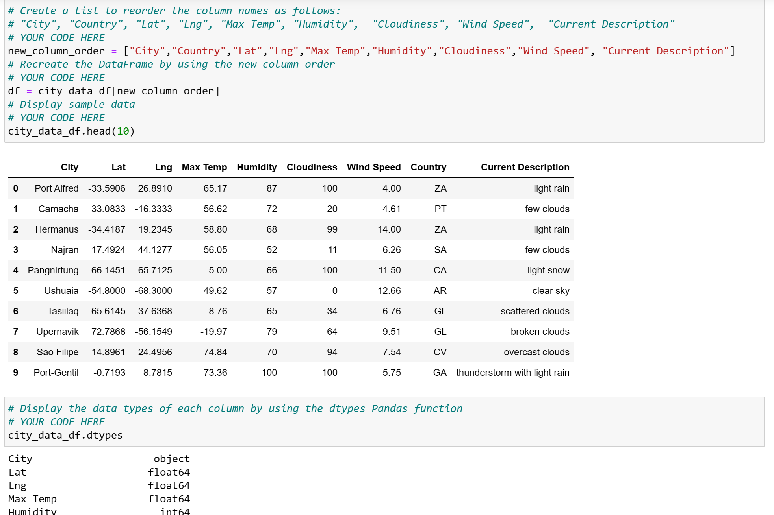
Task: Click the Ushuaia city cell
Action: pyautogui.click(x=61, y=291)
